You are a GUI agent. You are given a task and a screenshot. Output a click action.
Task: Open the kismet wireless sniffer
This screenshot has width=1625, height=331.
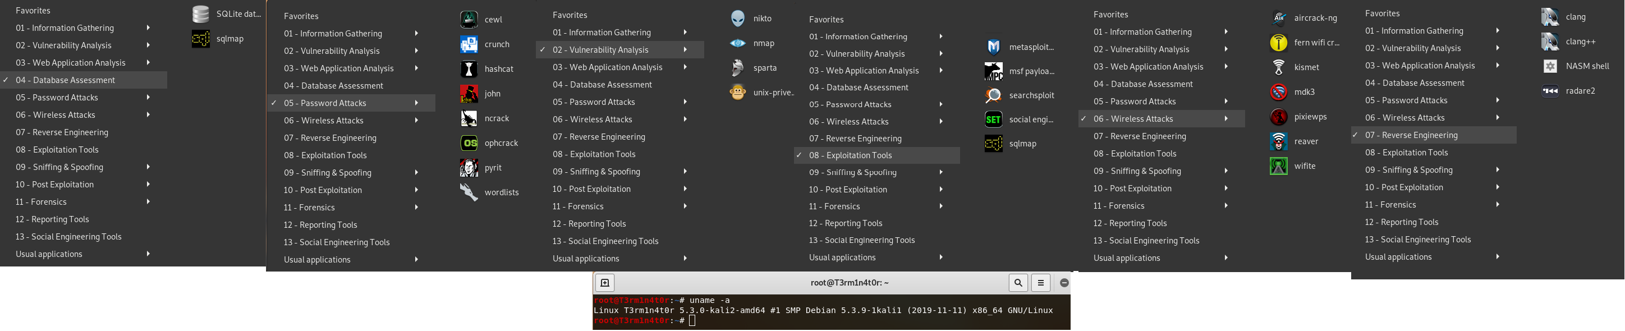pyautogui.click(x=1279, y=67)
